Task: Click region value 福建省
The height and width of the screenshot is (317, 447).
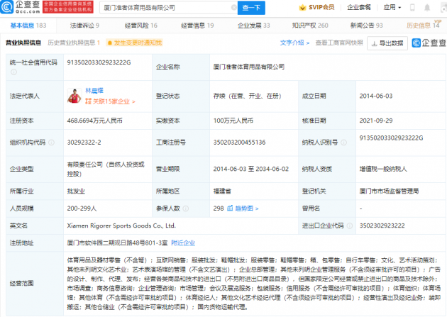Action: coord(222,191)
